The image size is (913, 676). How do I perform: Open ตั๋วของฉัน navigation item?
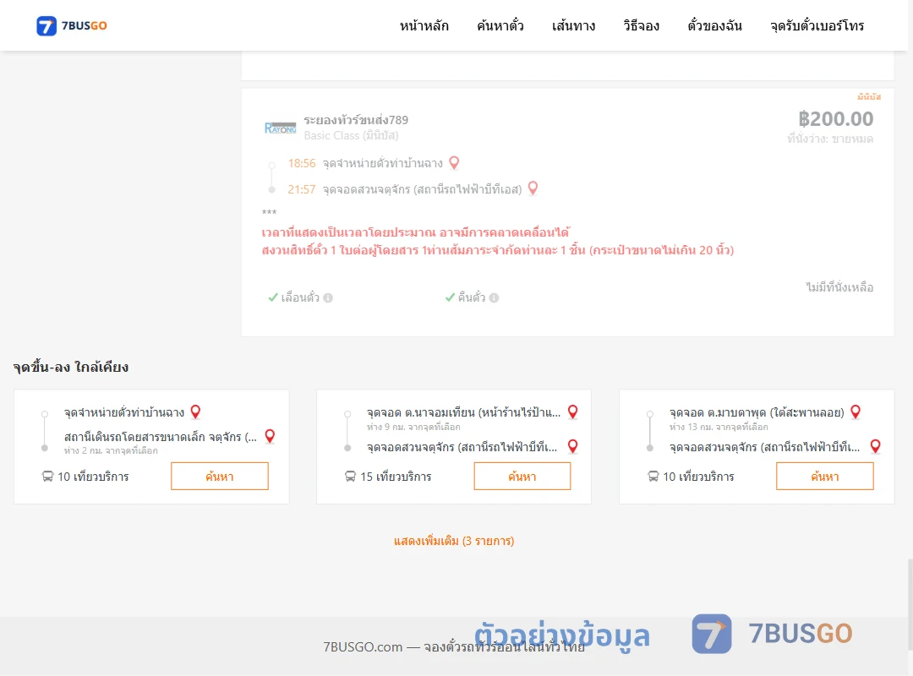click(x=714, y=25)
